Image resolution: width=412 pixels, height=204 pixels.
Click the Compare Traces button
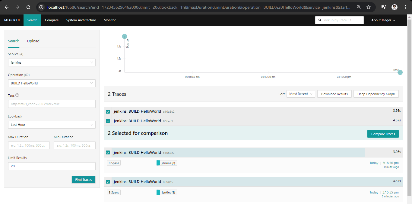click(x=383, y=134)
